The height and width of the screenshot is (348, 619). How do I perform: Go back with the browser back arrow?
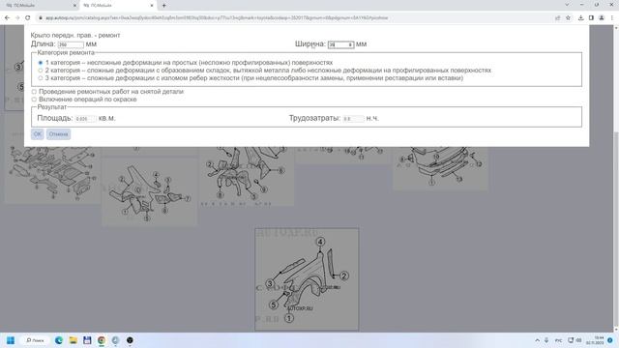pyautogui.click(x=7, y=17)
